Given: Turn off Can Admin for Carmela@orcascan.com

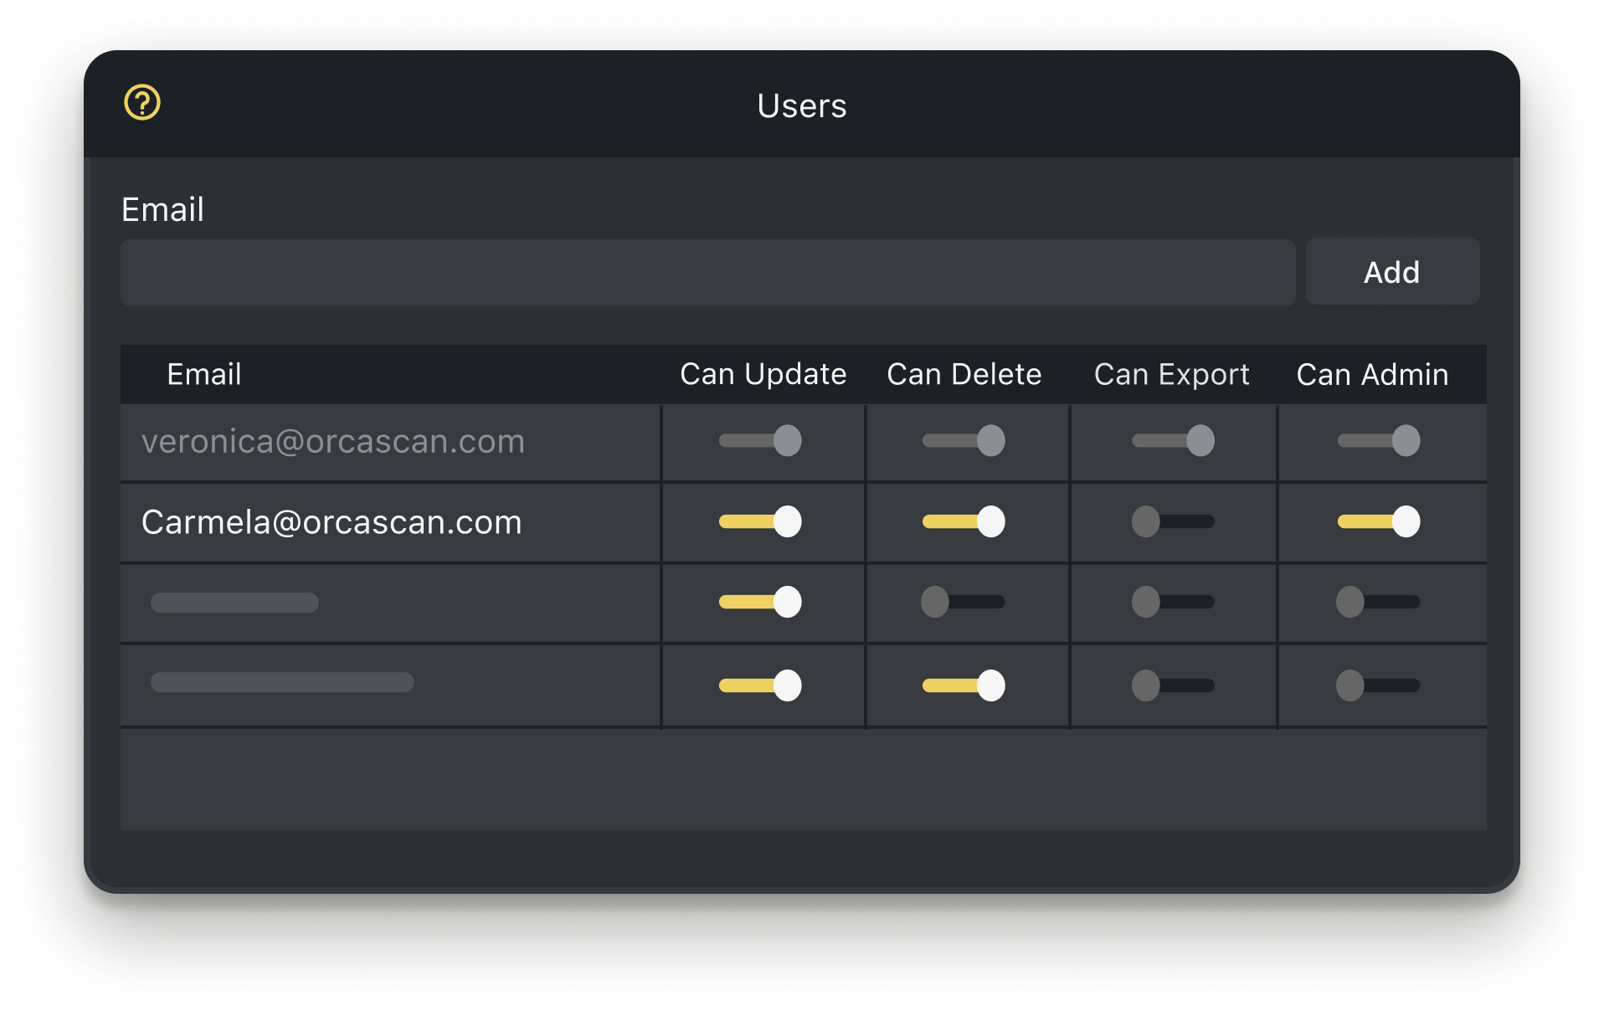Looking at the screenshot, I should (1378, 521).
